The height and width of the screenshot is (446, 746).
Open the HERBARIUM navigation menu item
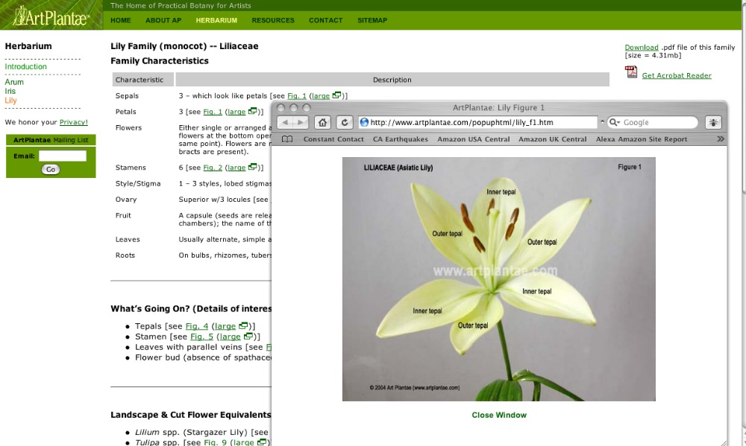[216, 20]
